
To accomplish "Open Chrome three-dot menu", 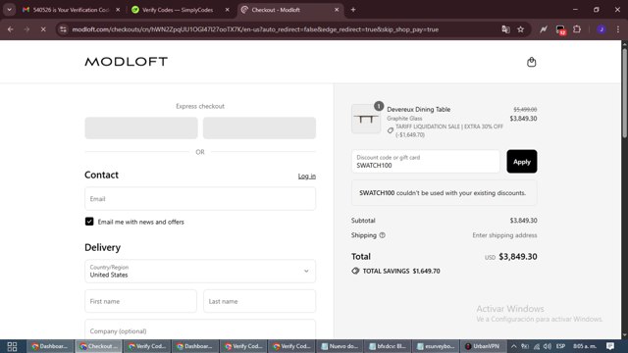I will click(x=617, y=29).
